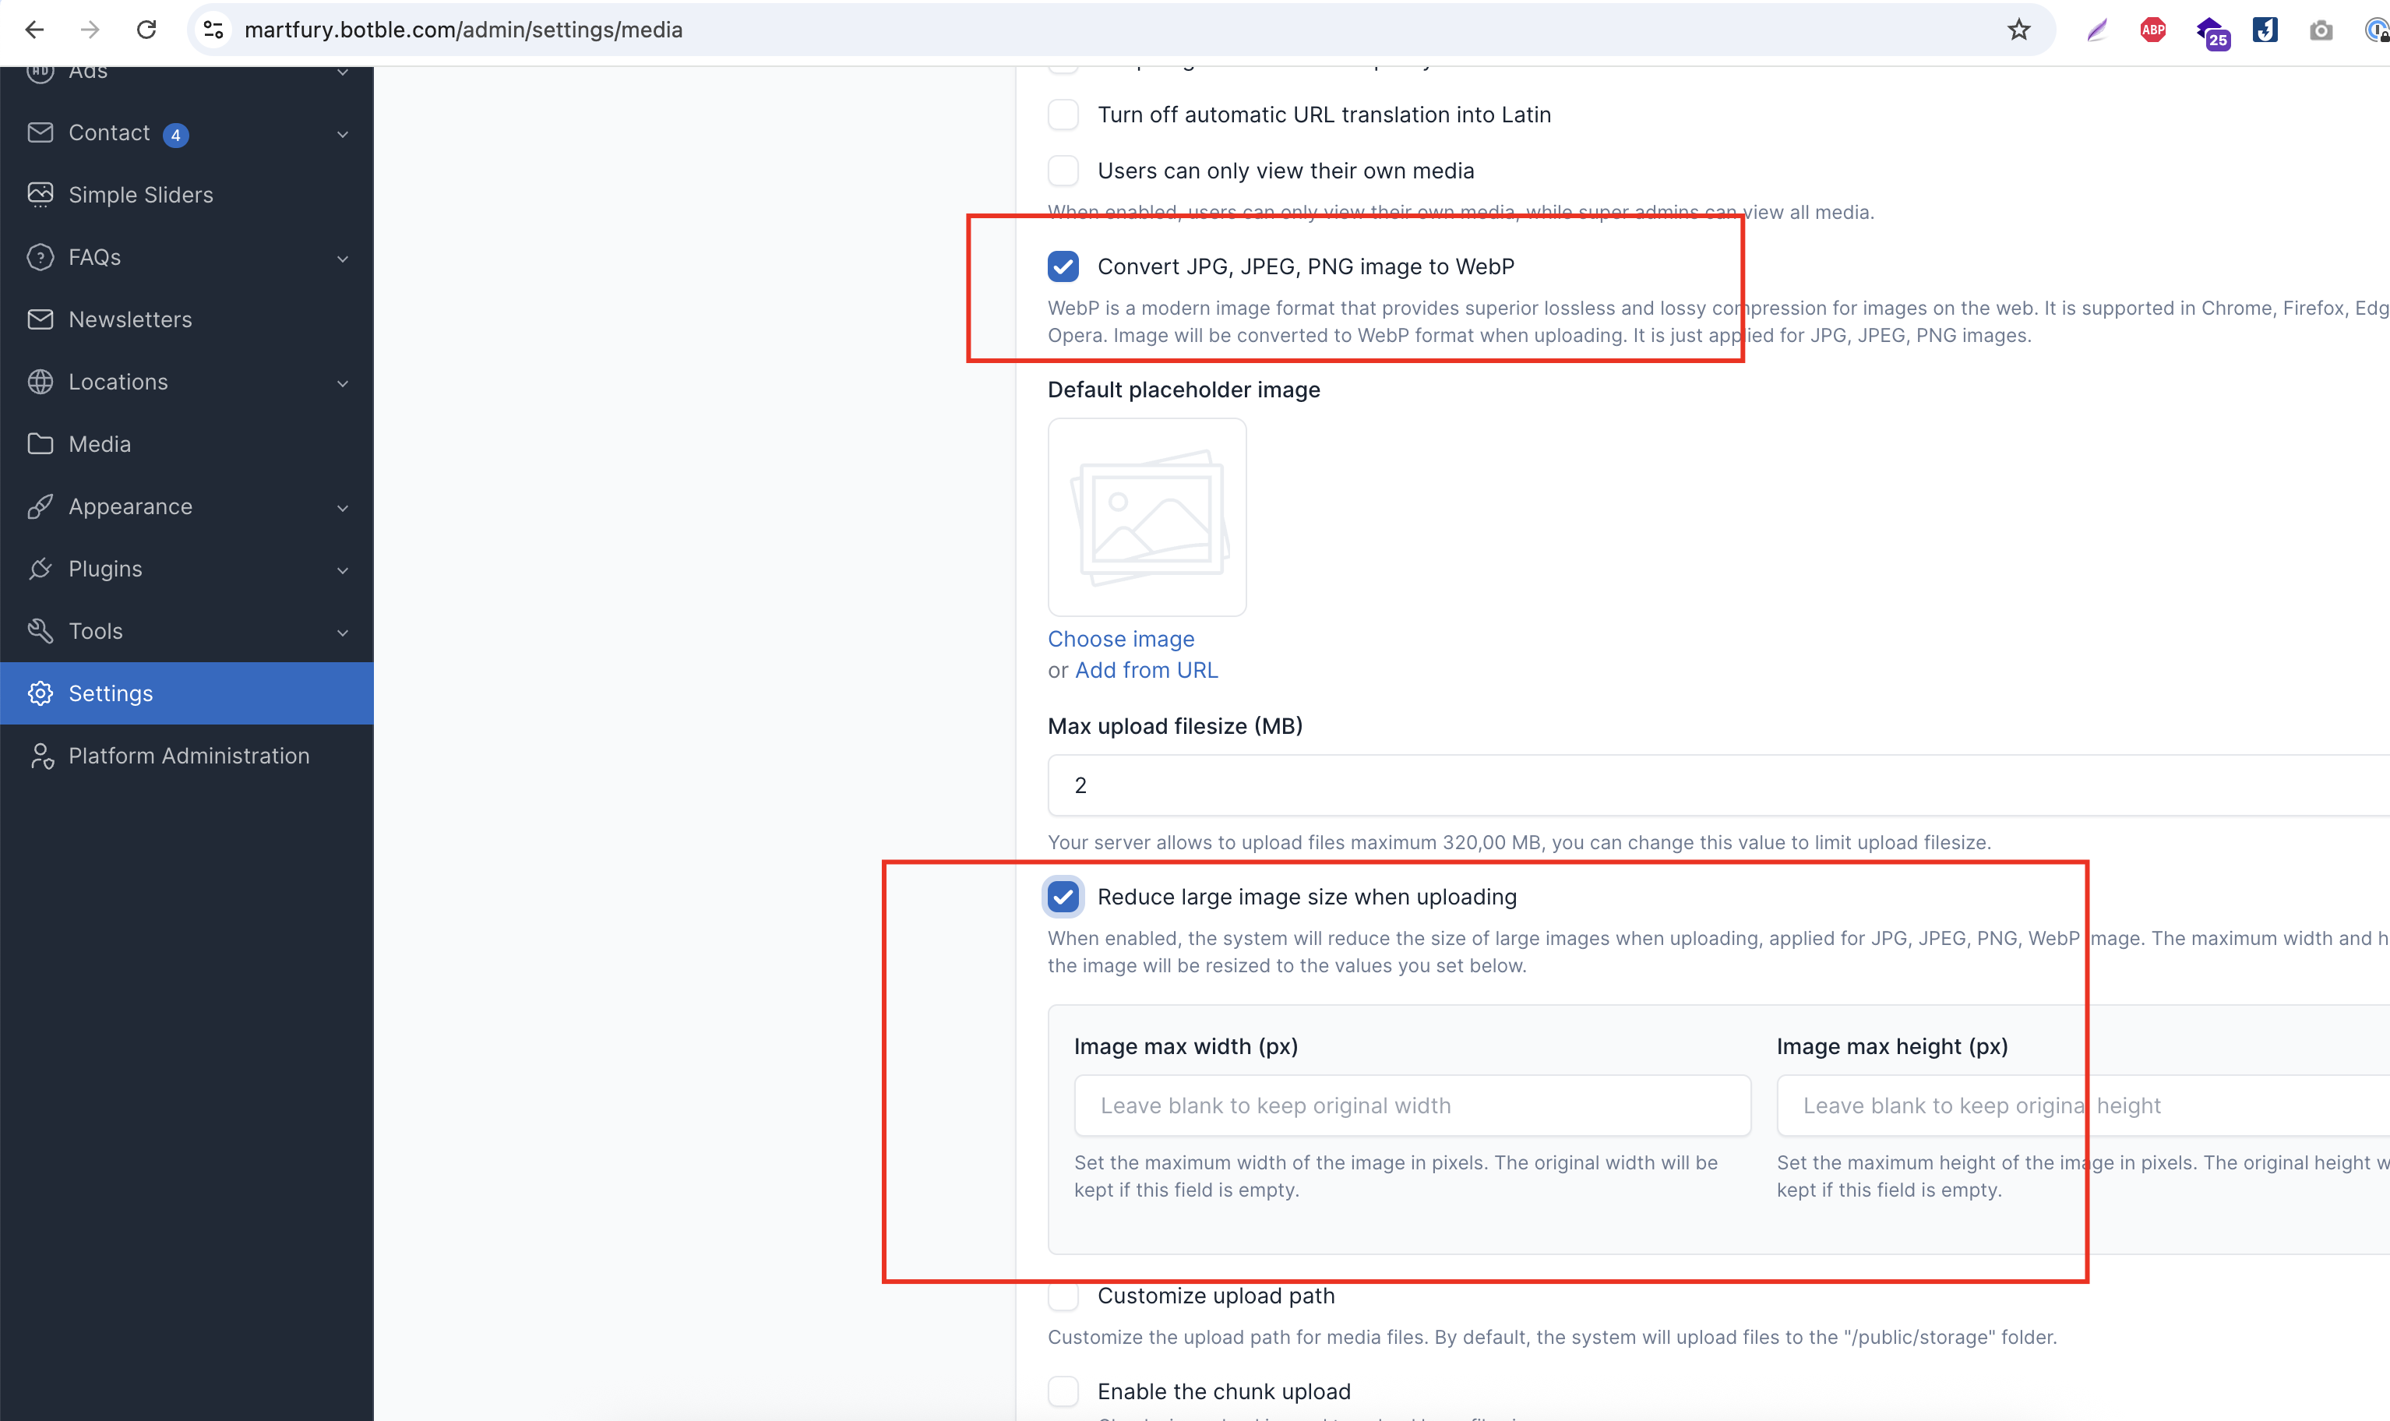Reload the page with refresh icon
This screenshot has height=1421, width=2390.
coord(146,30)
